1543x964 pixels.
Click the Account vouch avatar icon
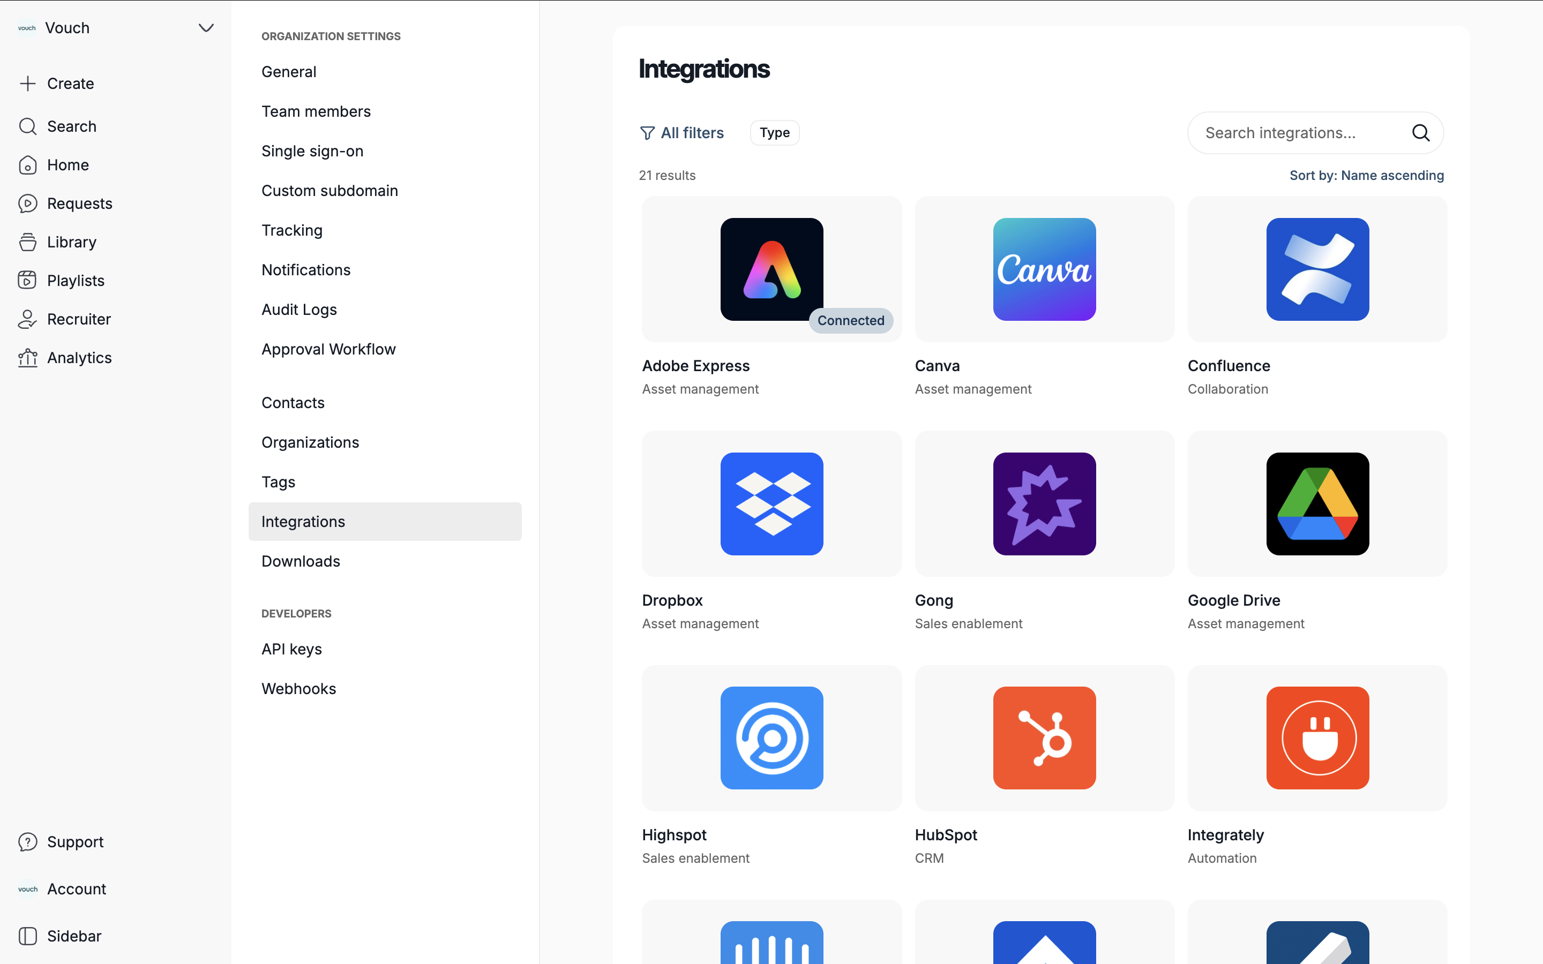pos(27,889)
